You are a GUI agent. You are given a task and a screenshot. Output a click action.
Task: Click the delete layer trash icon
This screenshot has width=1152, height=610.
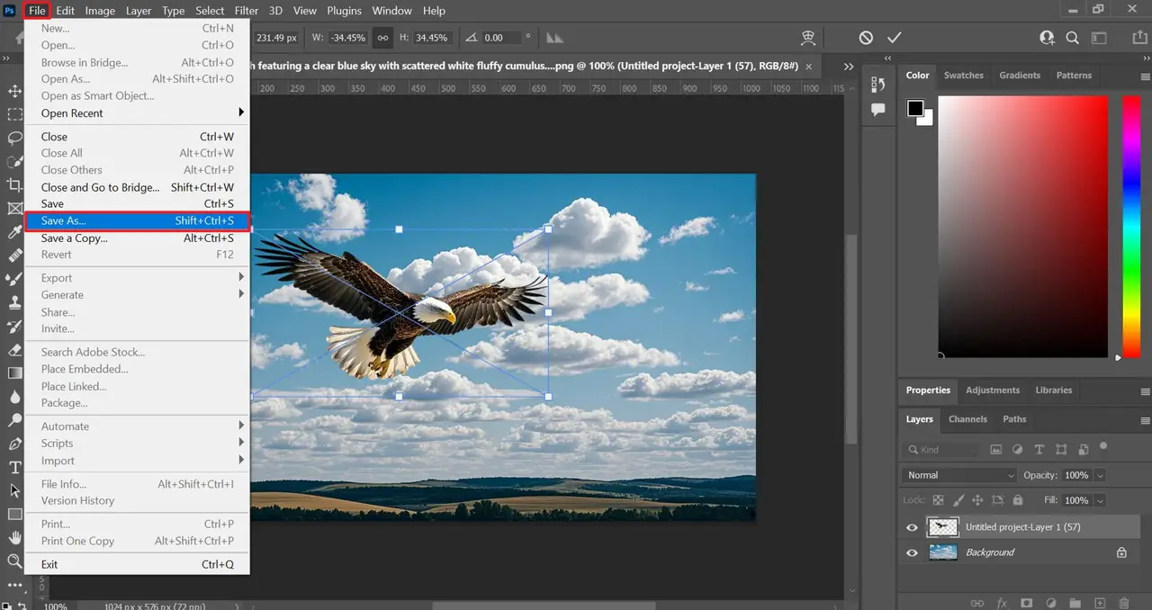tap(1123, 603)
